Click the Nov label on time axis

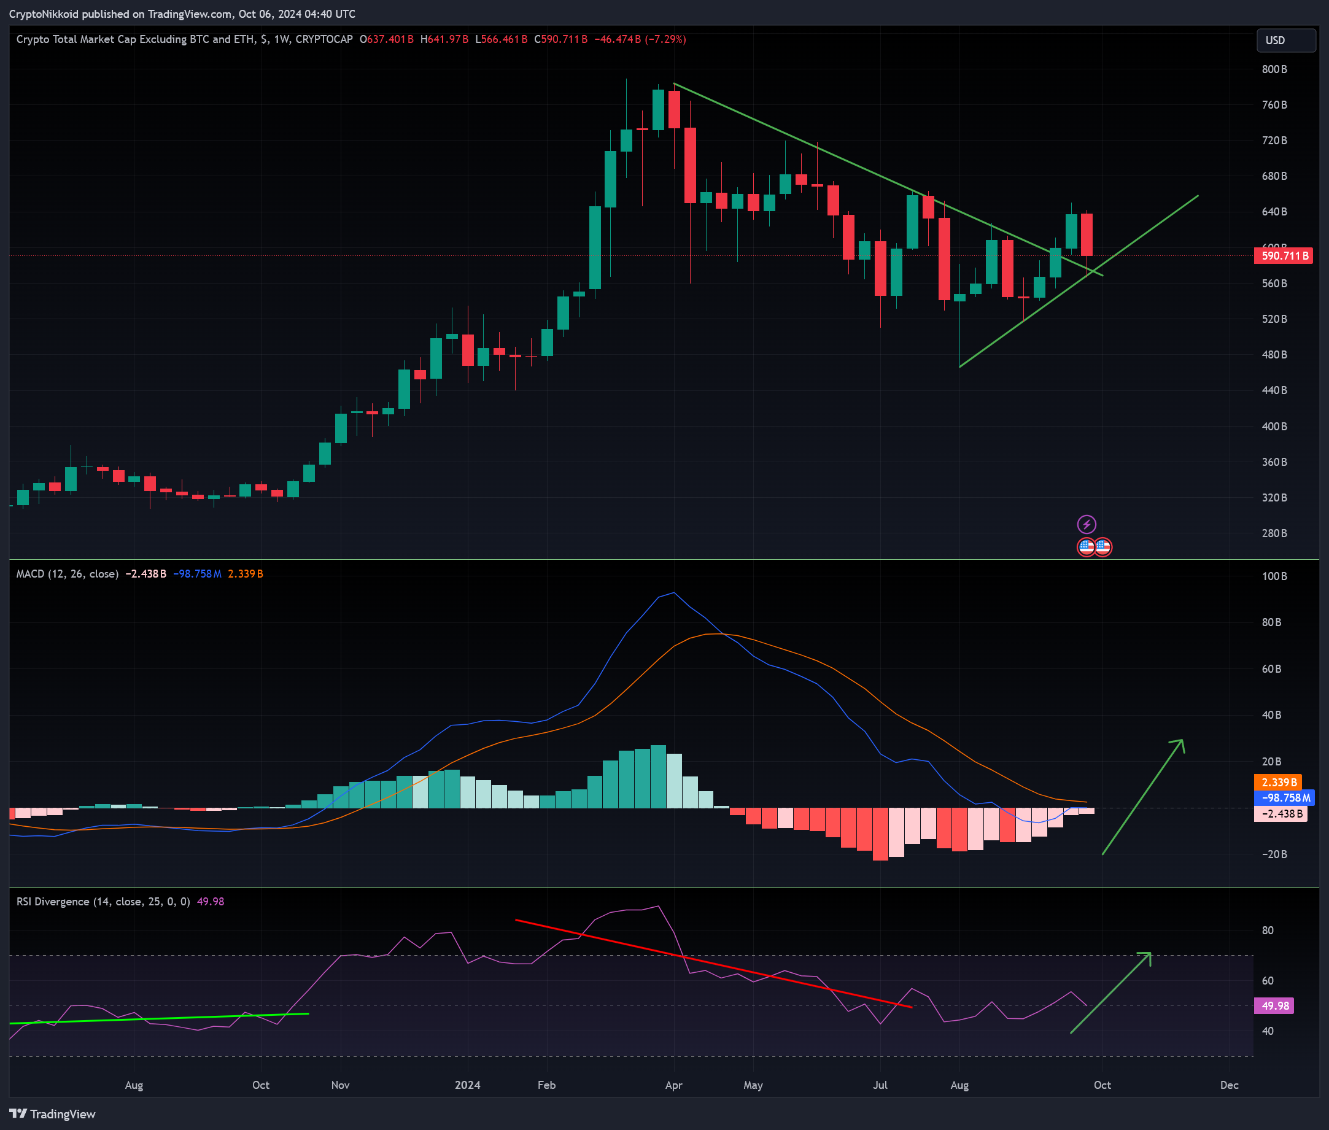(340, 1085)
